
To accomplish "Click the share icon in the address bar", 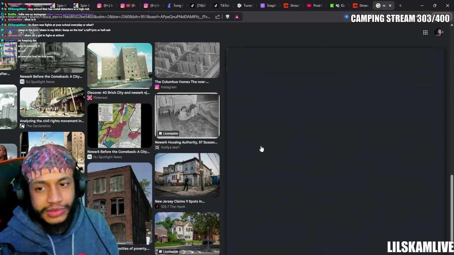I will coord(217,17).
